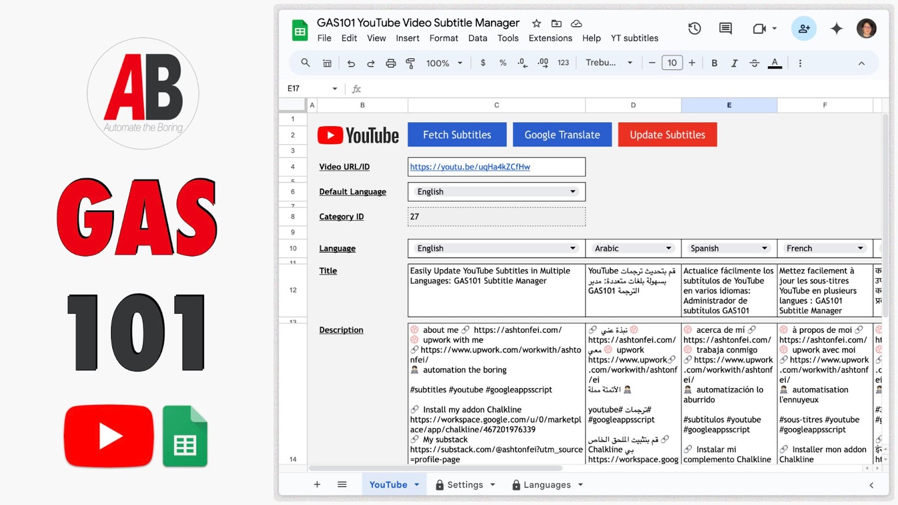898x505 pixels.
Task: Open the zoom 100% dropdown
Action: point(444,63)
